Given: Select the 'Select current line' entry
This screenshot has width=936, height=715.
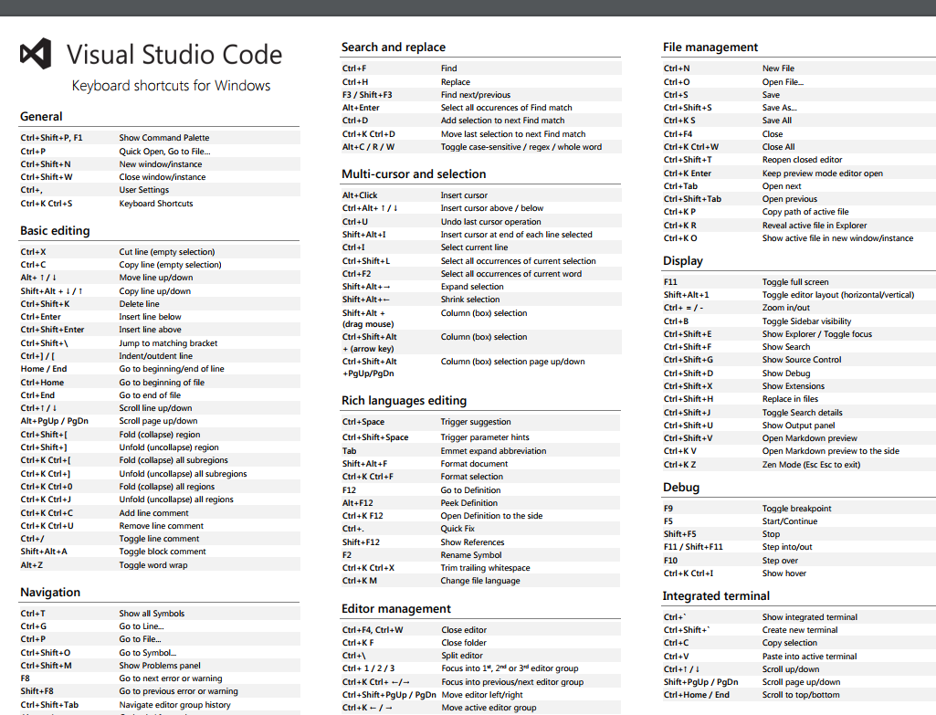Looking at the screenshot, I should [x=475, y=247].
